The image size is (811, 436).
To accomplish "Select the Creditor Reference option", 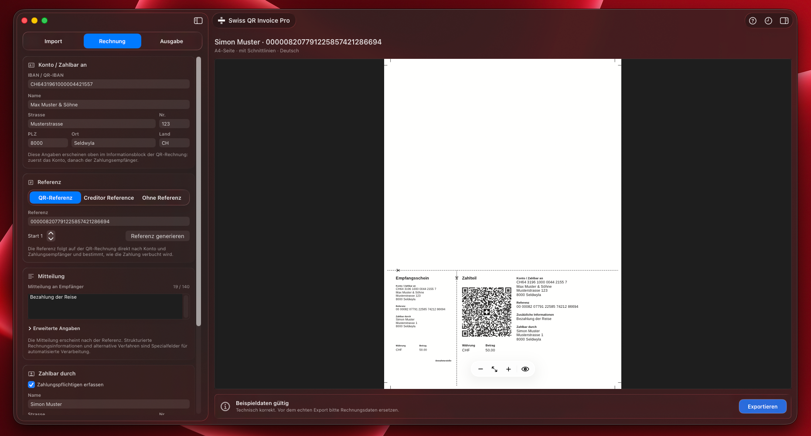I will click(x=109, y=198).
